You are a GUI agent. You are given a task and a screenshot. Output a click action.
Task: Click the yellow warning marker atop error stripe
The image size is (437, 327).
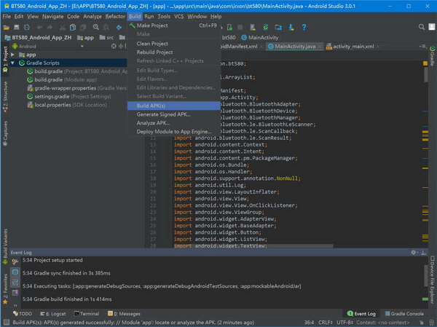(425, 63)
